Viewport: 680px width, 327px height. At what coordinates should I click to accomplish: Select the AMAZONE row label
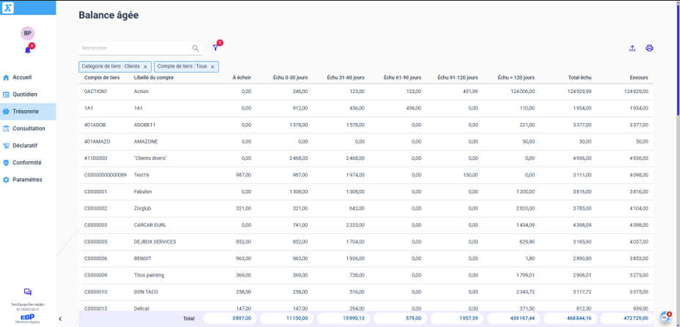[146, 142]
